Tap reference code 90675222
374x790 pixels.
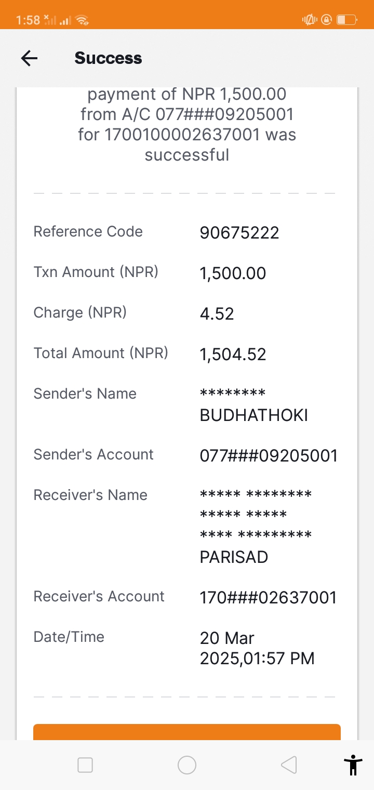coord(239,233)
